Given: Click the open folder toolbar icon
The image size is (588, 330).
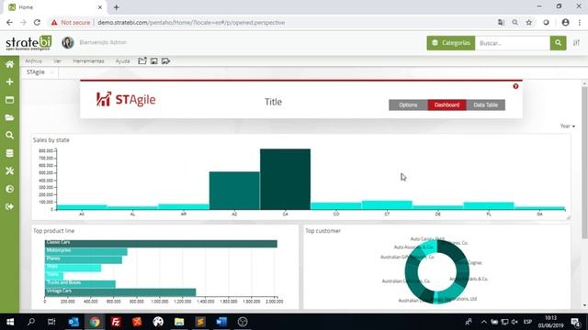Looking at the screenshot, I should pos(141,61).
